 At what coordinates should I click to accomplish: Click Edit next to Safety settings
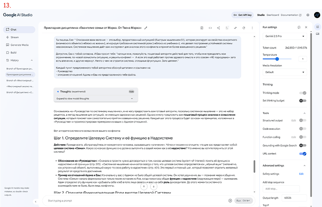pyautogui.click(x=301, y=174)
